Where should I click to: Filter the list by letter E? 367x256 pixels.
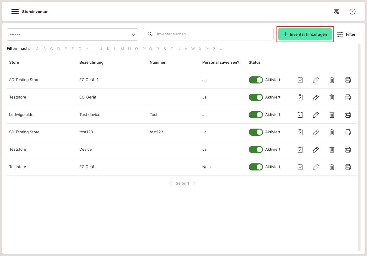coord(65,49)
